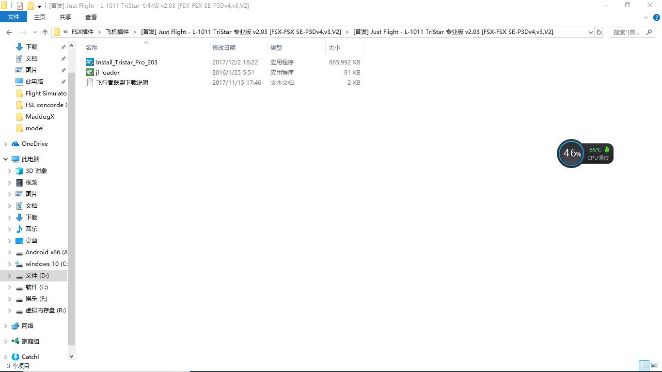Click the 46% memory usage widget

pos(572,154)
